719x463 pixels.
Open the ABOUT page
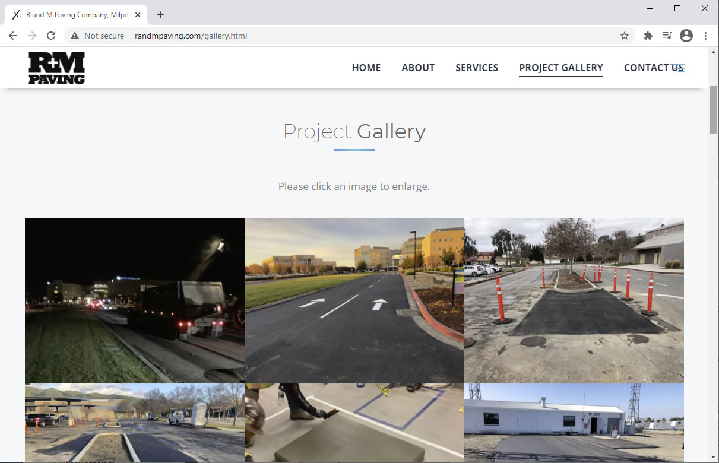pos(418,68)
